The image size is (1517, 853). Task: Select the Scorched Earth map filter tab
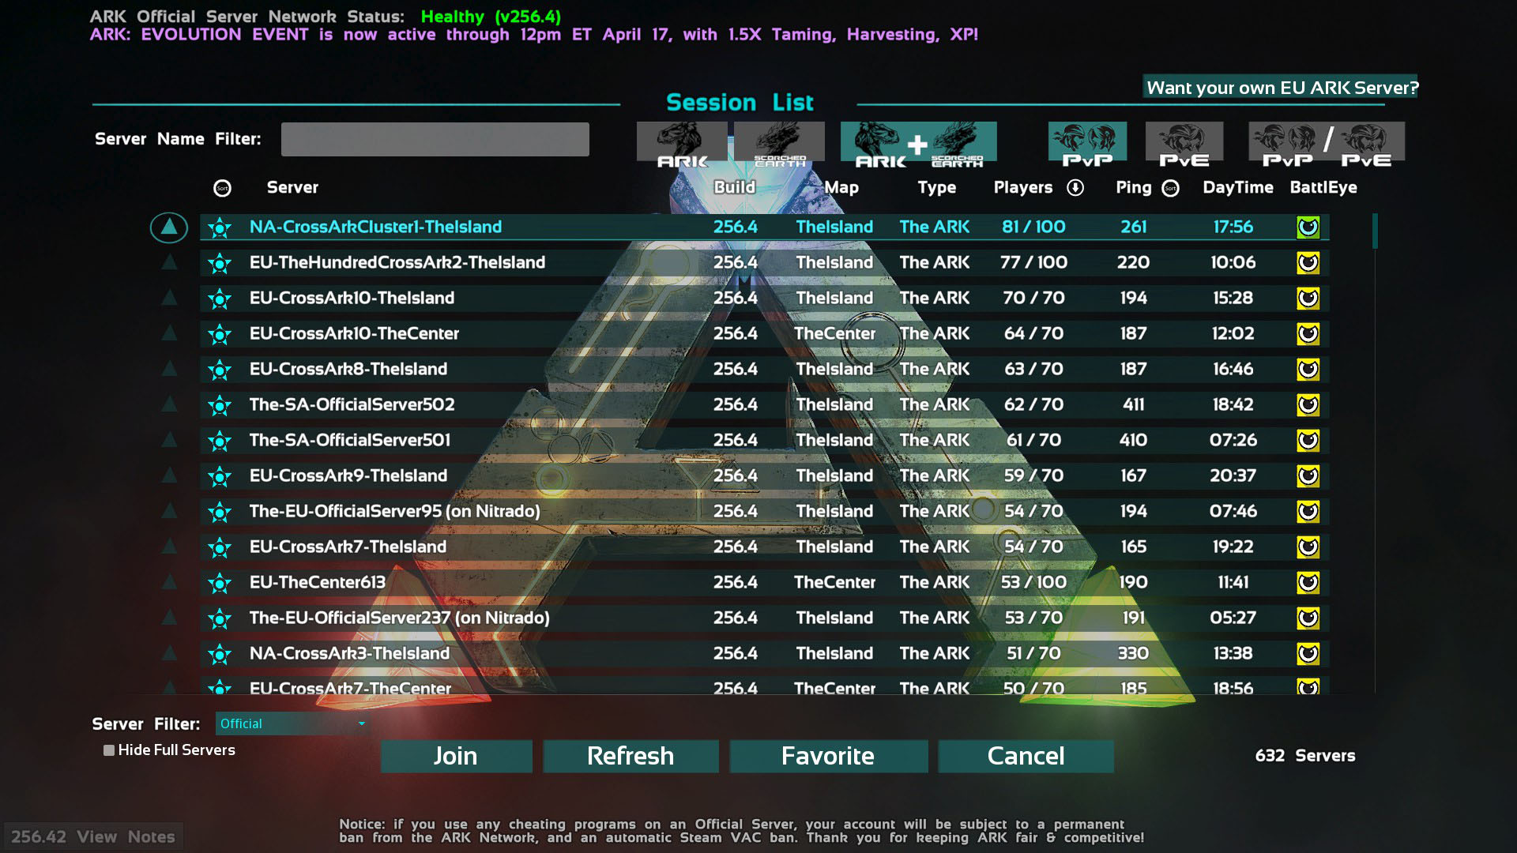(x=779, y=145)
